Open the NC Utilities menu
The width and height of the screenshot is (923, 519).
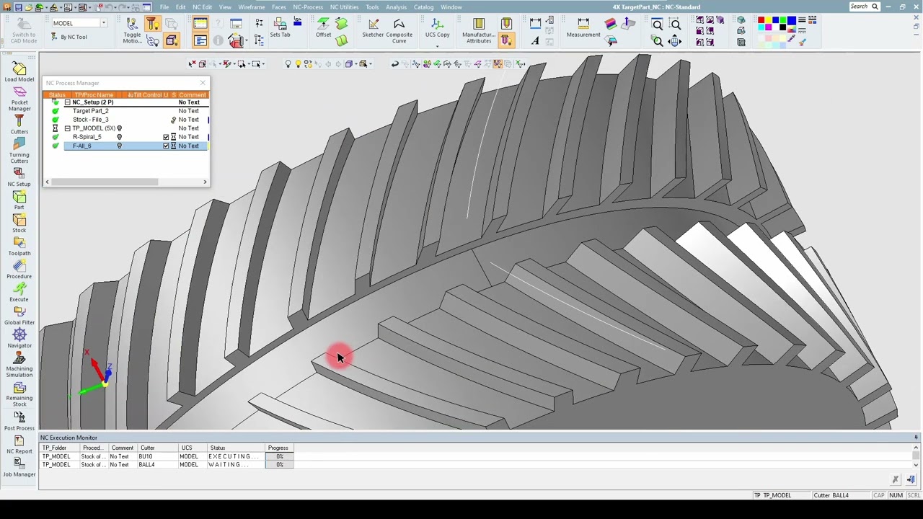point(344,7)
